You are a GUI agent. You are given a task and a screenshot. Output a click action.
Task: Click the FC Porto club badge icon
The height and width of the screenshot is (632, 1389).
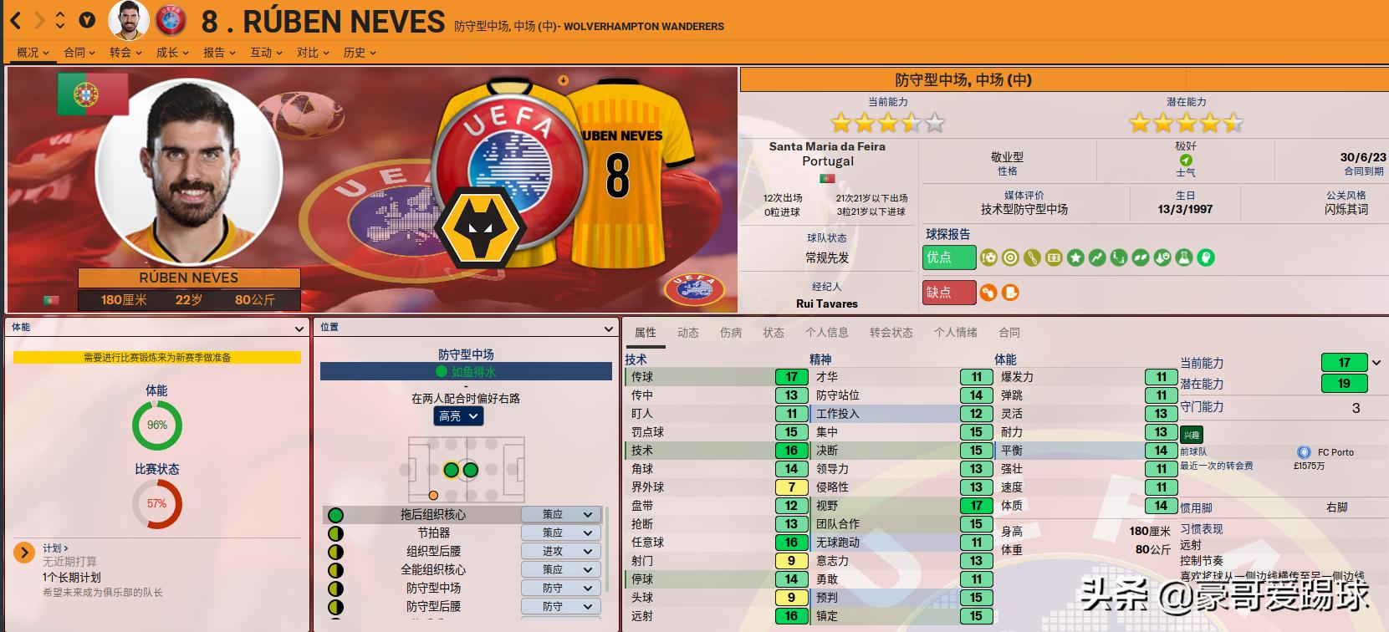1304,452
